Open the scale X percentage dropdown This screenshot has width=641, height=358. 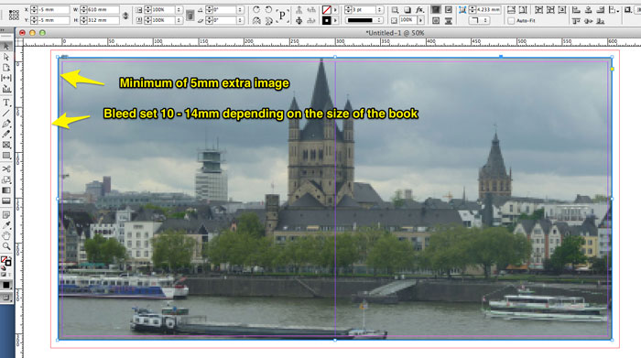[179, 9]
